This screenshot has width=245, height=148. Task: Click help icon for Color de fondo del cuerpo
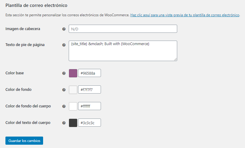pyautogui.click(x=64, y=106)
